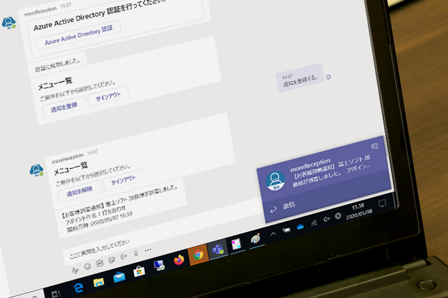Screen dimensions: 448x298
Task: Click the muted speaker volume icon
Action: point(327,219)
